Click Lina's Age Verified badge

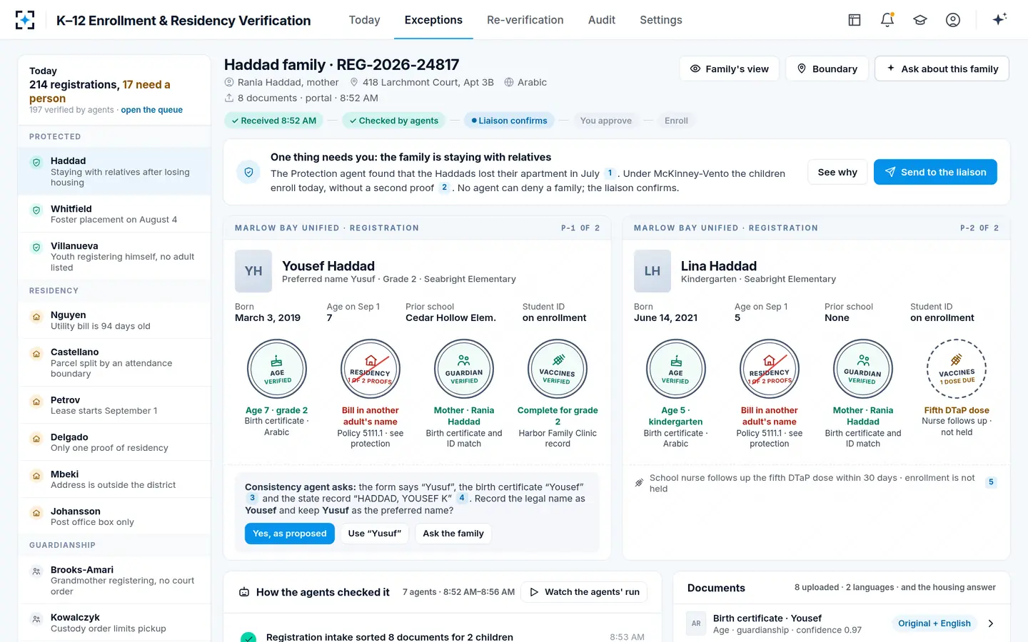(x=675, y=369)
